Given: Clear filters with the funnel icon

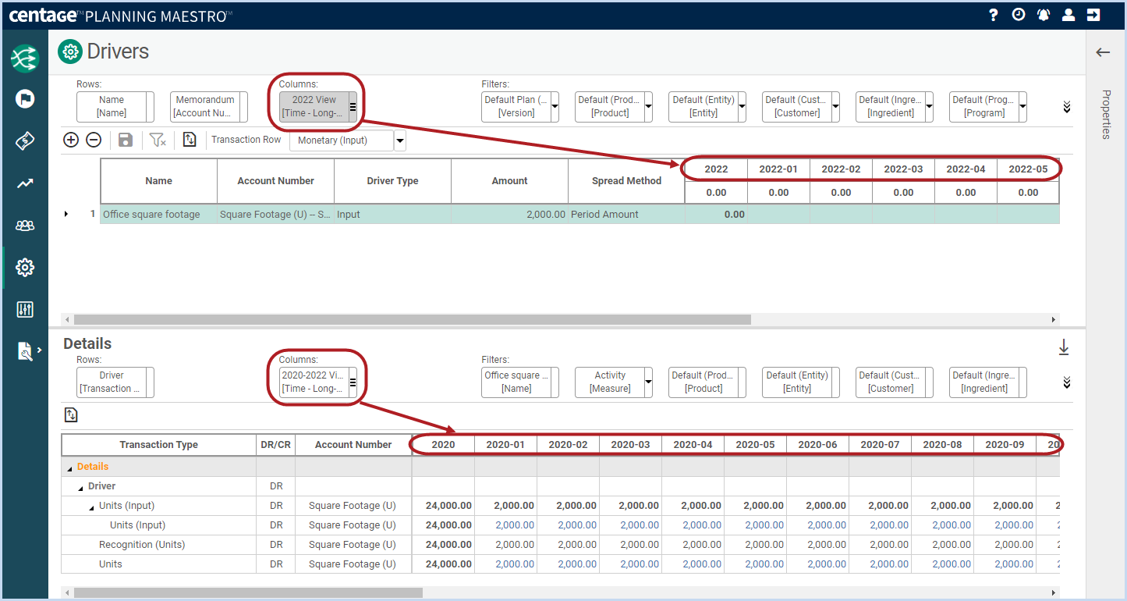Looking at the screenshot, I should pos(158,140).
